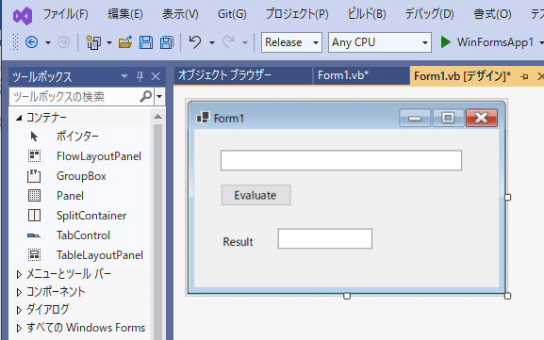
Task: Select the SplitContainer control icon
Action: pyautogui.click(x=34, y=216)
